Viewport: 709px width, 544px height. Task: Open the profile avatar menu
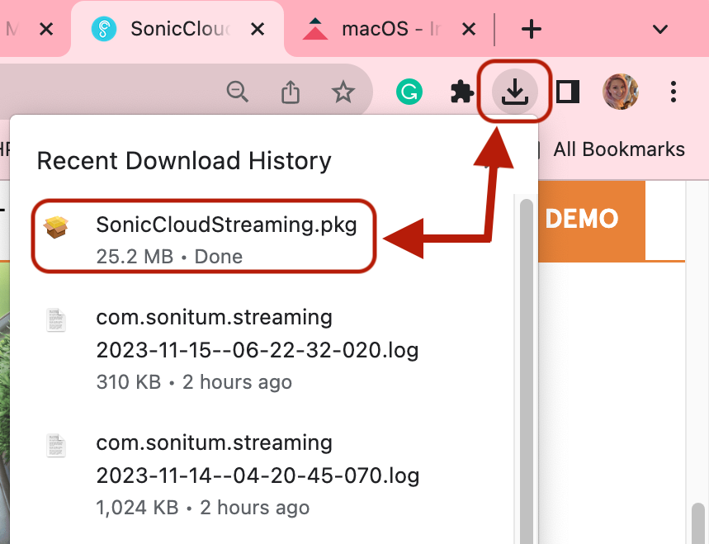[621, 92]
